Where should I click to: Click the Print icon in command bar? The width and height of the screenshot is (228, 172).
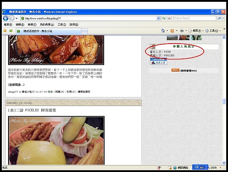coord(182,31)
